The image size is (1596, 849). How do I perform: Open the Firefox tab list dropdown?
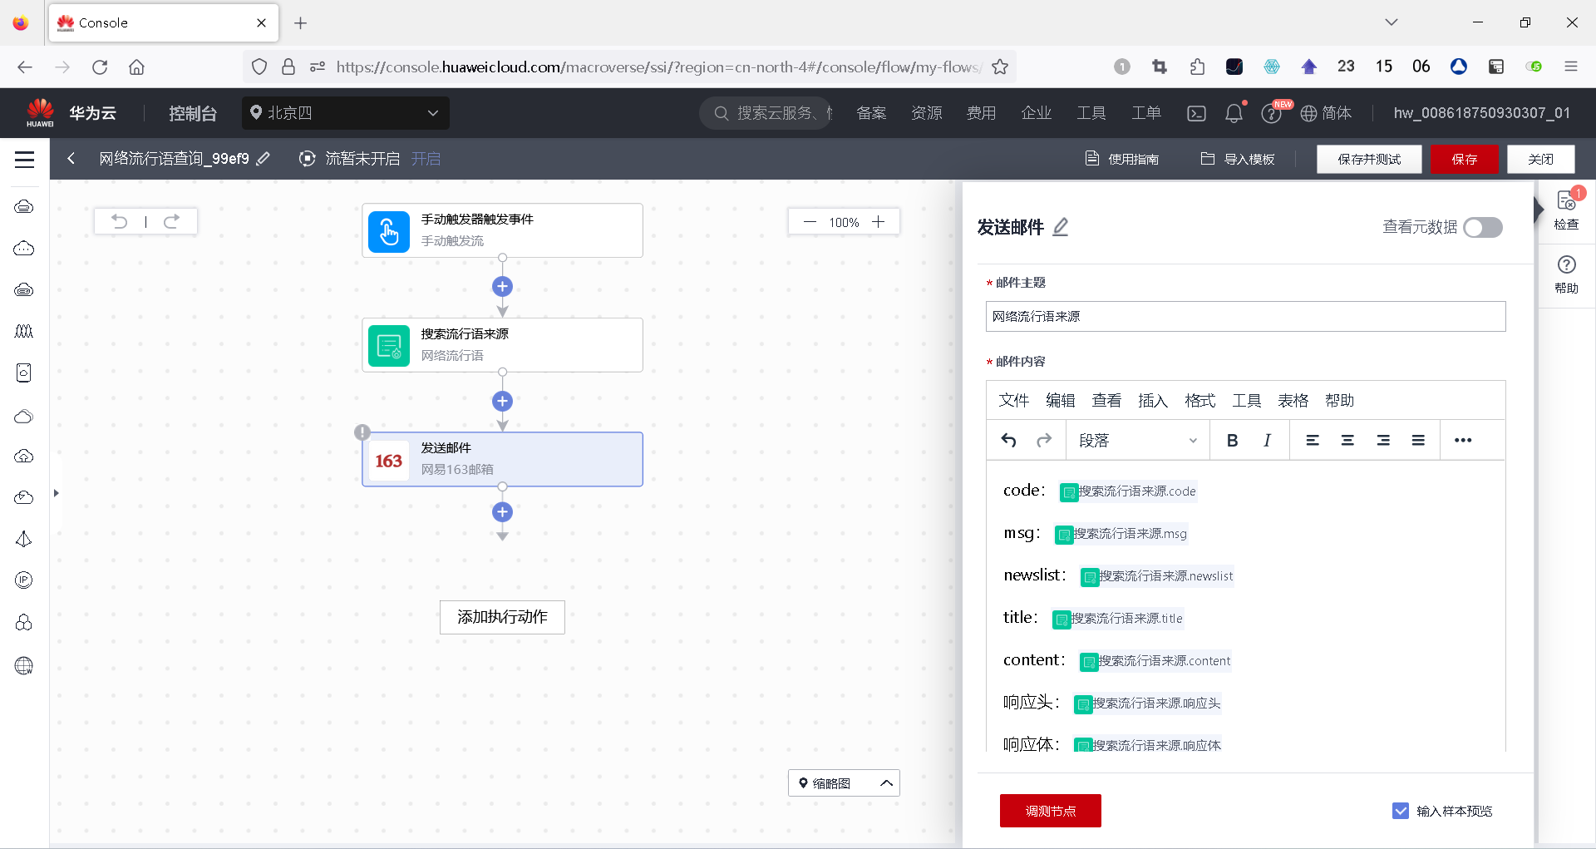click(x=1392, y=22)
